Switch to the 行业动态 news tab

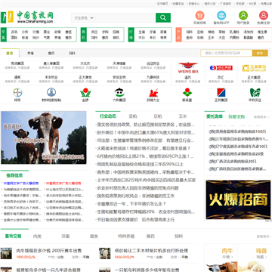(108, 116)
